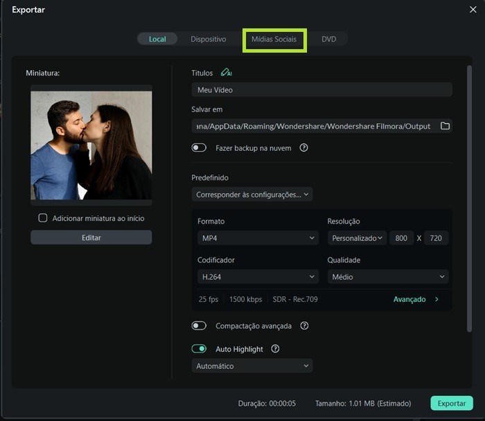Close the Exportar dialog window
This screenshot has height=421, width=485.
tap(473, 10)
